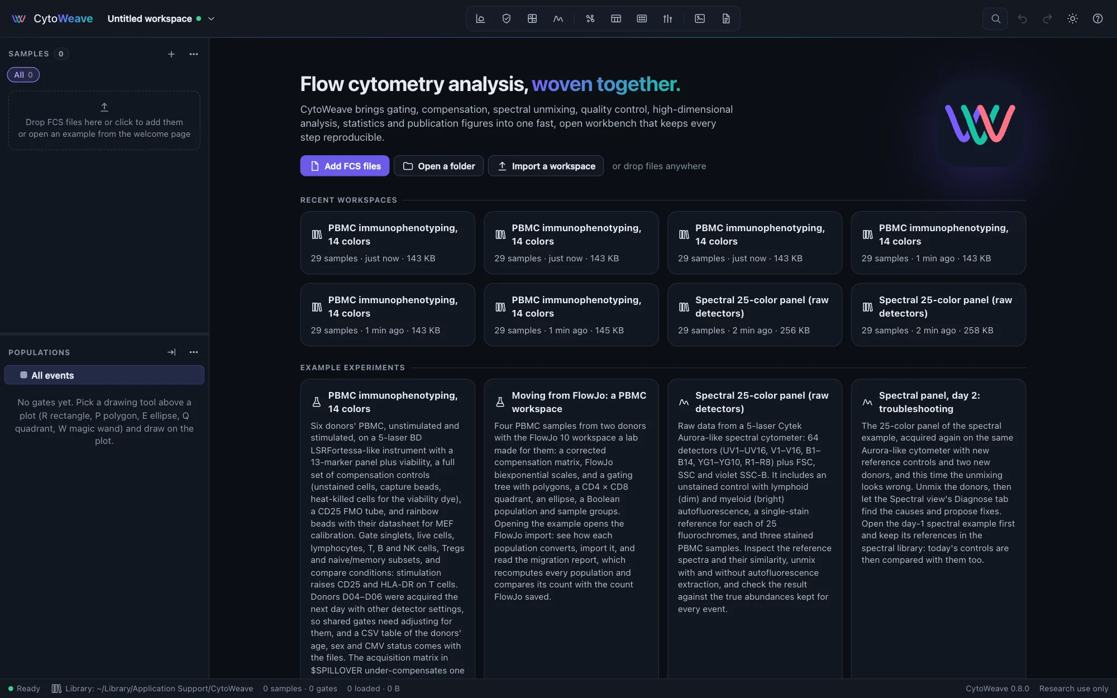Open the gating plot view icon
The width and height of the screenshot is (1117, 698).
coord(480,18)
